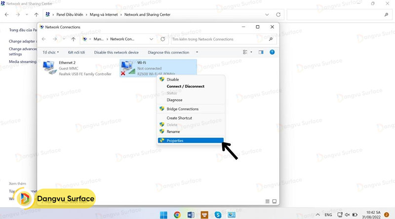Go forward in Network Connections window
Screen dimensions: 395x219
click(x=55, y=39)
